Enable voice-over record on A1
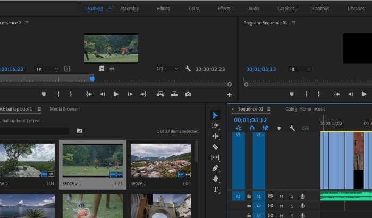 302,196
